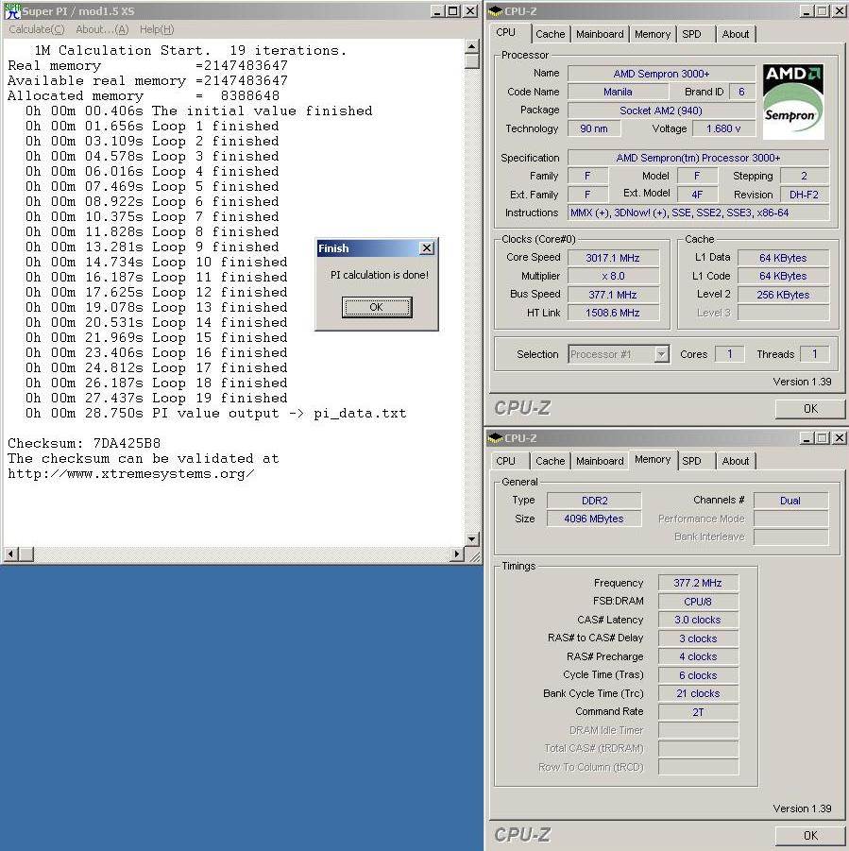Maximize the Super PI window
849x851 pixels.
click(453, 10)
